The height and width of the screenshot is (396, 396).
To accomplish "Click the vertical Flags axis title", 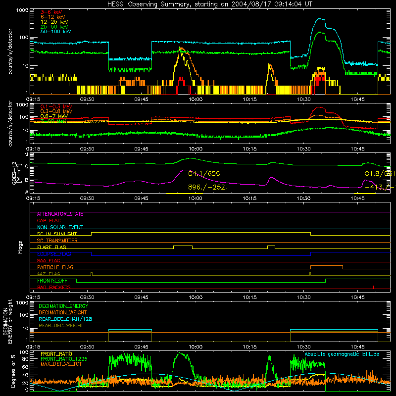I will tap(20, 247).
